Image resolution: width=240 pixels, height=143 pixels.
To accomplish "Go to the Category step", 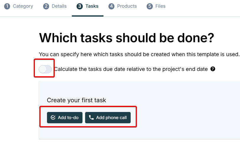I will pos(19,6).
